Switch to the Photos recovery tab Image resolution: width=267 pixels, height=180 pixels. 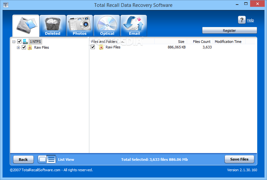click(x=80, y=26)
